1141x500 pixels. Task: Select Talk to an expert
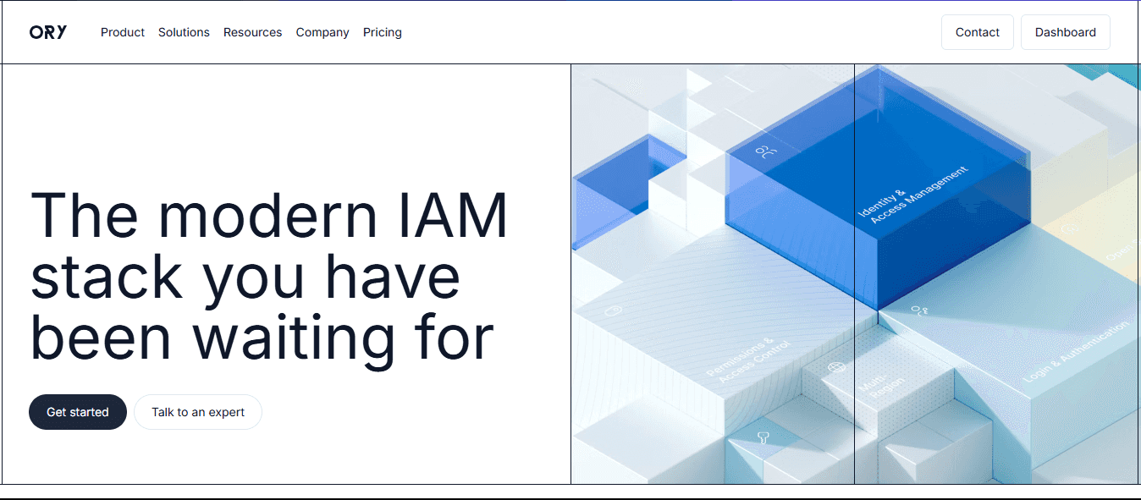tap(198, 412)
